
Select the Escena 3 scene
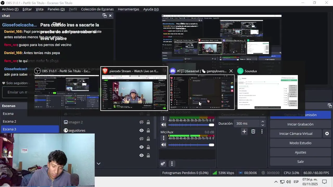[x=30, y=129]
